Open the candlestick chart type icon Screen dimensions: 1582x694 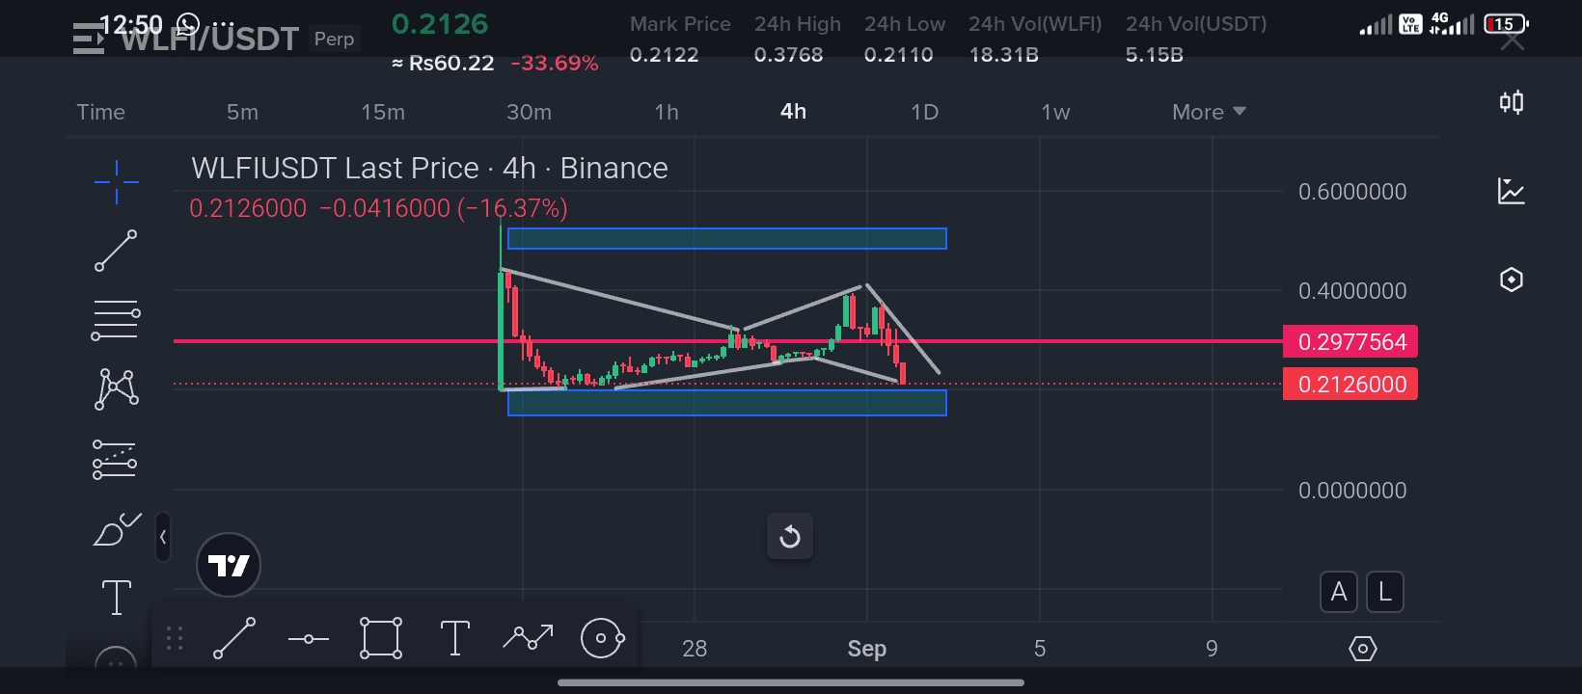(1512, 102)
